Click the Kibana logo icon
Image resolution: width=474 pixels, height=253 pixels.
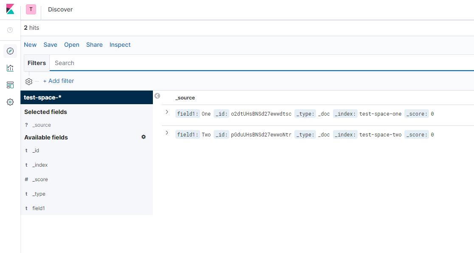pos(10,9)
